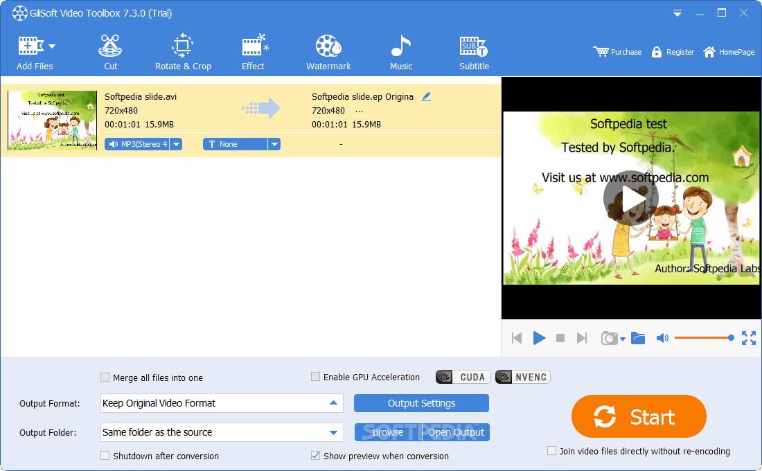
Task: Open the Effect tool
Action: click(x=253, y=53)
